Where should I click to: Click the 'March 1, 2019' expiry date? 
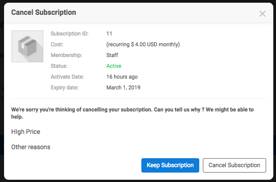click(x=123, y=88)
